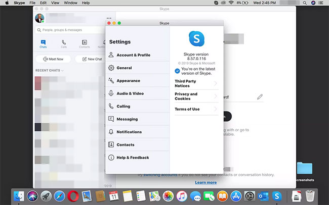Click the bell icon beside Notifications
The width and height of the screenshot is (329, 205).
pos(111,132)
